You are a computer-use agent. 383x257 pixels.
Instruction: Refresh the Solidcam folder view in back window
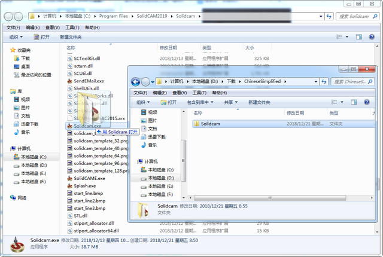[x=329, y=17]
